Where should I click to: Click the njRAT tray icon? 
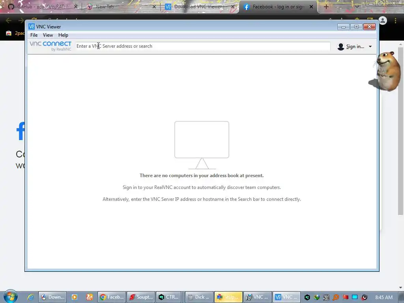307,297
